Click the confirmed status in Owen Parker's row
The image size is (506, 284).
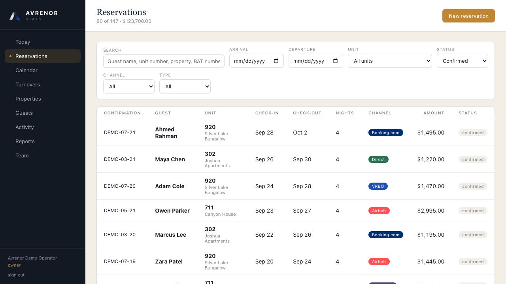473,211
